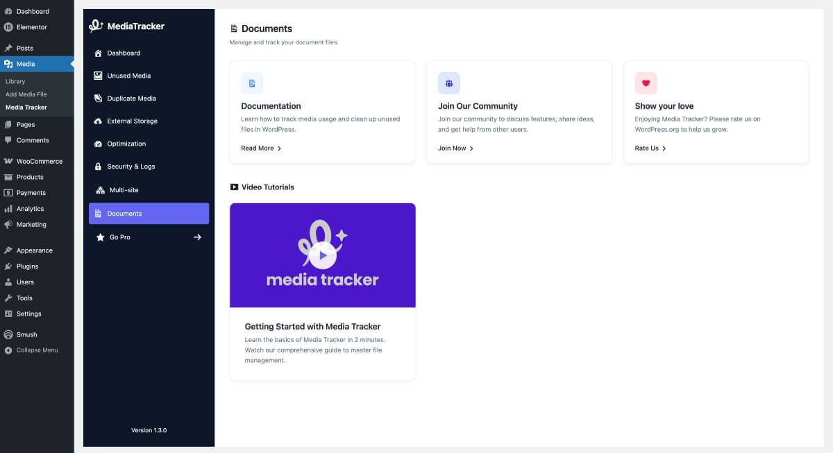The image size is (833, 453).
Task: Click the Rate Us link
Action: (x=650, y=148)
